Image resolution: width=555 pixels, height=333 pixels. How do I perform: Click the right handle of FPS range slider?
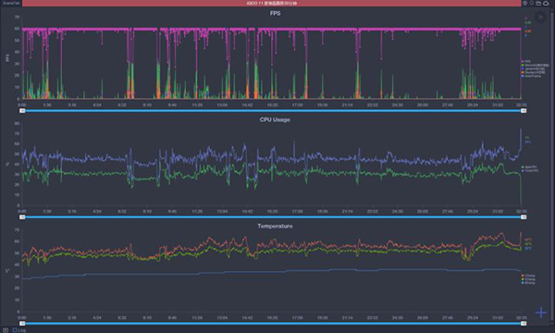point(524,111)
